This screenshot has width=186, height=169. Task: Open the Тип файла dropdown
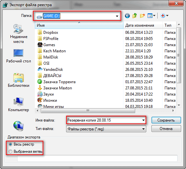pos(106,129)
